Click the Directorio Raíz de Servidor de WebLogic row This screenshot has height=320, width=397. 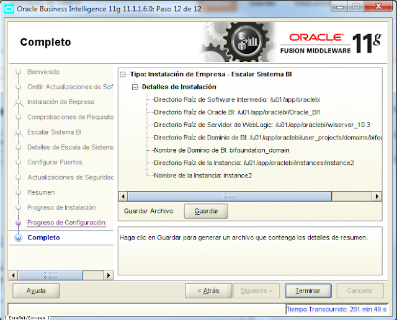tap(262, 125)
